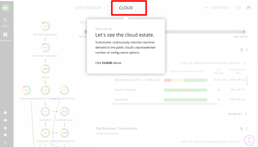Select the Workload Controller ring 650
The image size is (258, 147).
tap(64, 133)
